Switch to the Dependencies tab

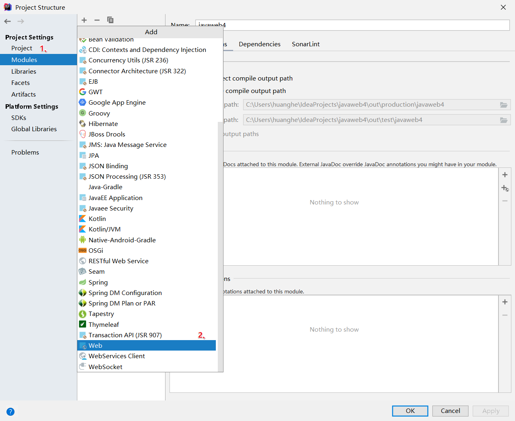260,44
